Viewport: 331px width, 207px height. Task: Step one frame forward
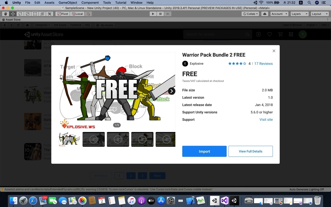click(x=168, y=14)
